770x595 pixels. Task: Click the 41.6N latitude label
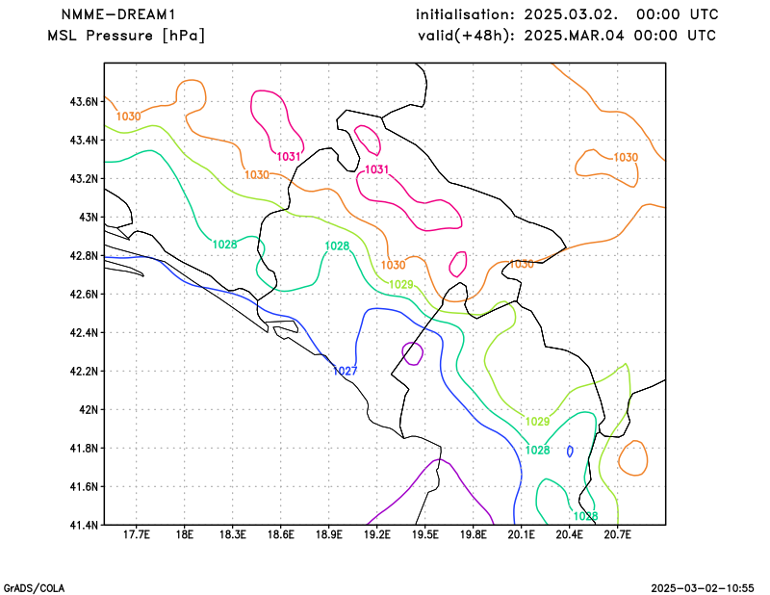coord(84,486)
